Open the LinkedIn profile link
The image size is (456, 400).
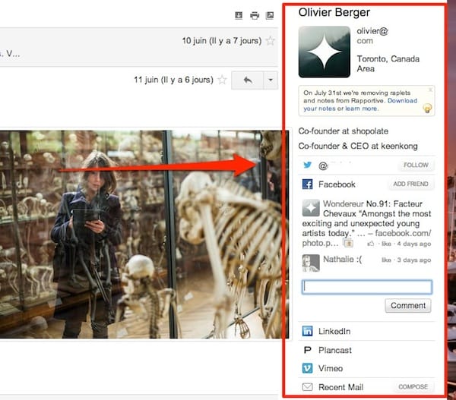334,332
